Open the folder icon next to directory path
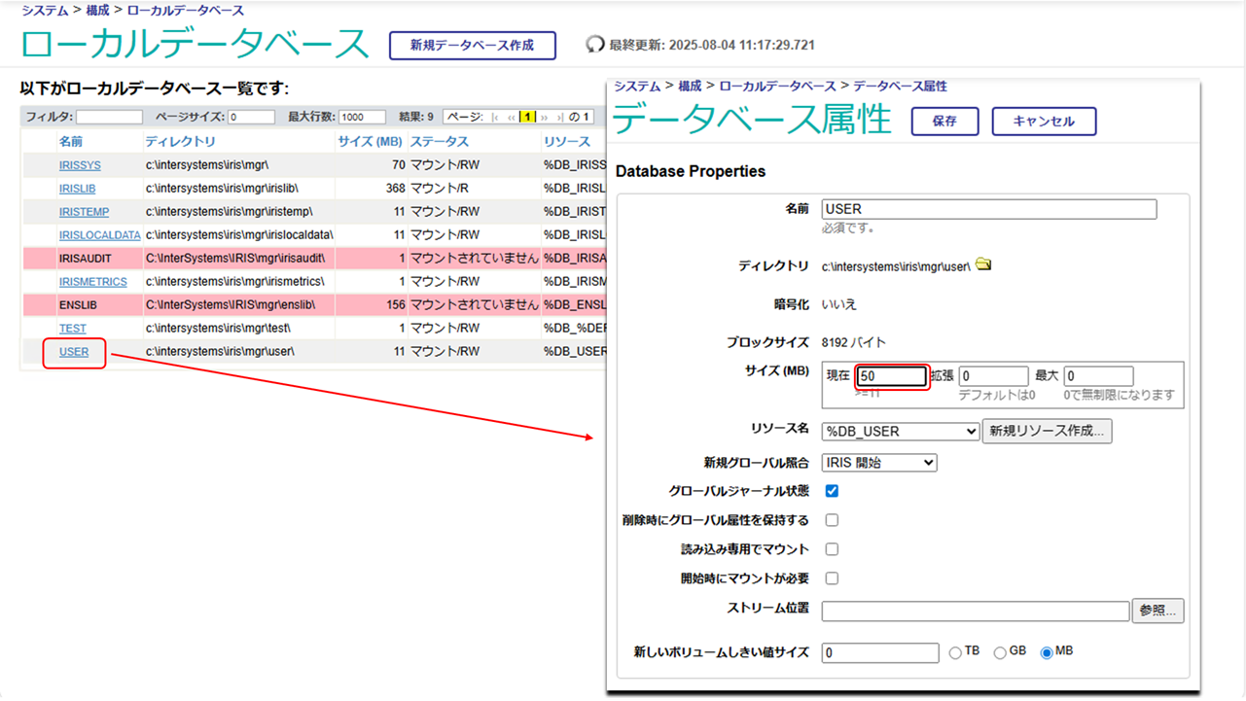 (983, 264)
